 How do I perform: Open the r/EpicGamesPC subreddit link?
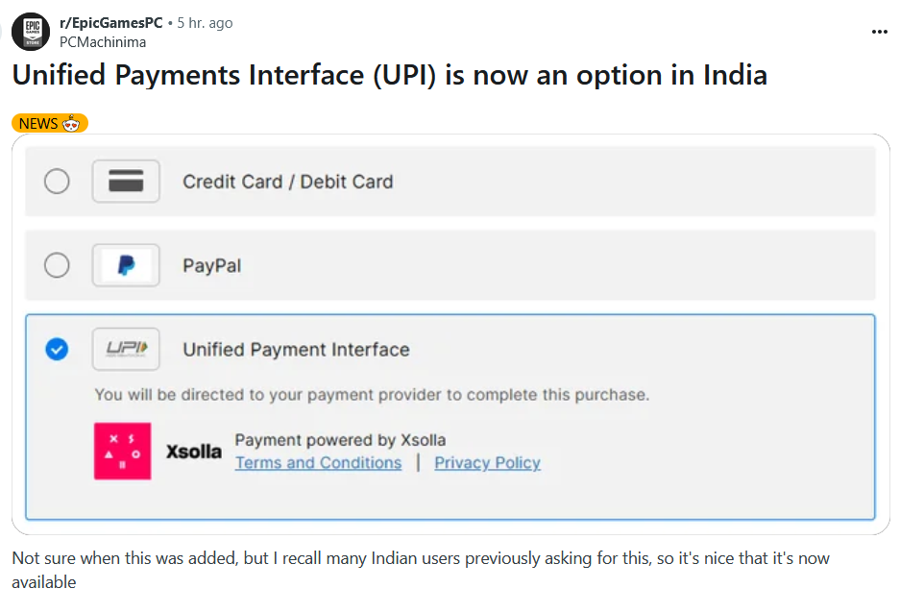click(111, 23)
